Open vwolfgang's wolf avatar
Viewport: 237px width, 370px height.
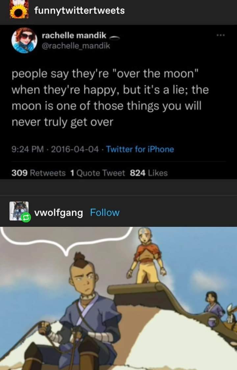[x=19, y=211]
